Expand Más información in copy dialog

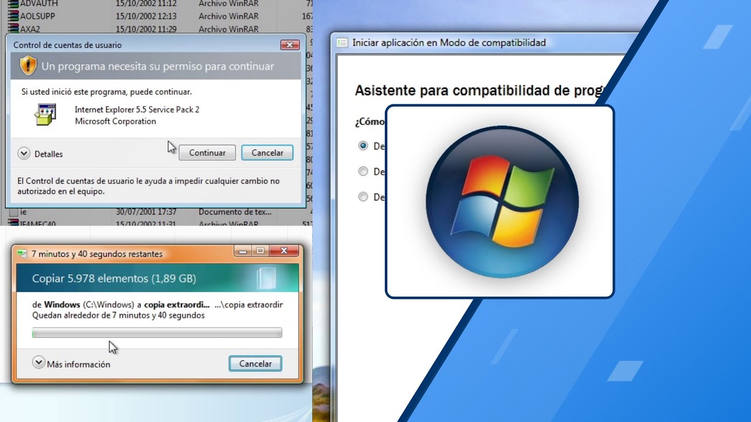[39, 363]
